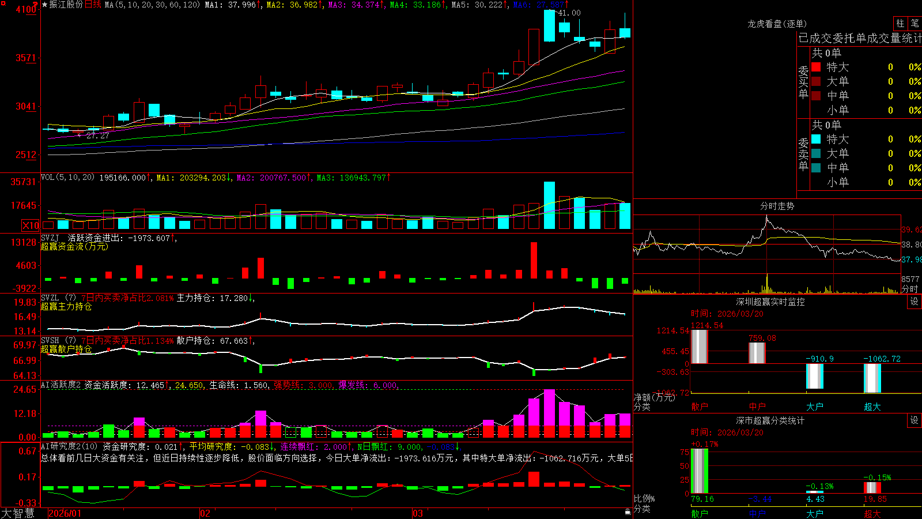
Task: Click the 分时走势 panel title
Action: [x=777, y=206]
